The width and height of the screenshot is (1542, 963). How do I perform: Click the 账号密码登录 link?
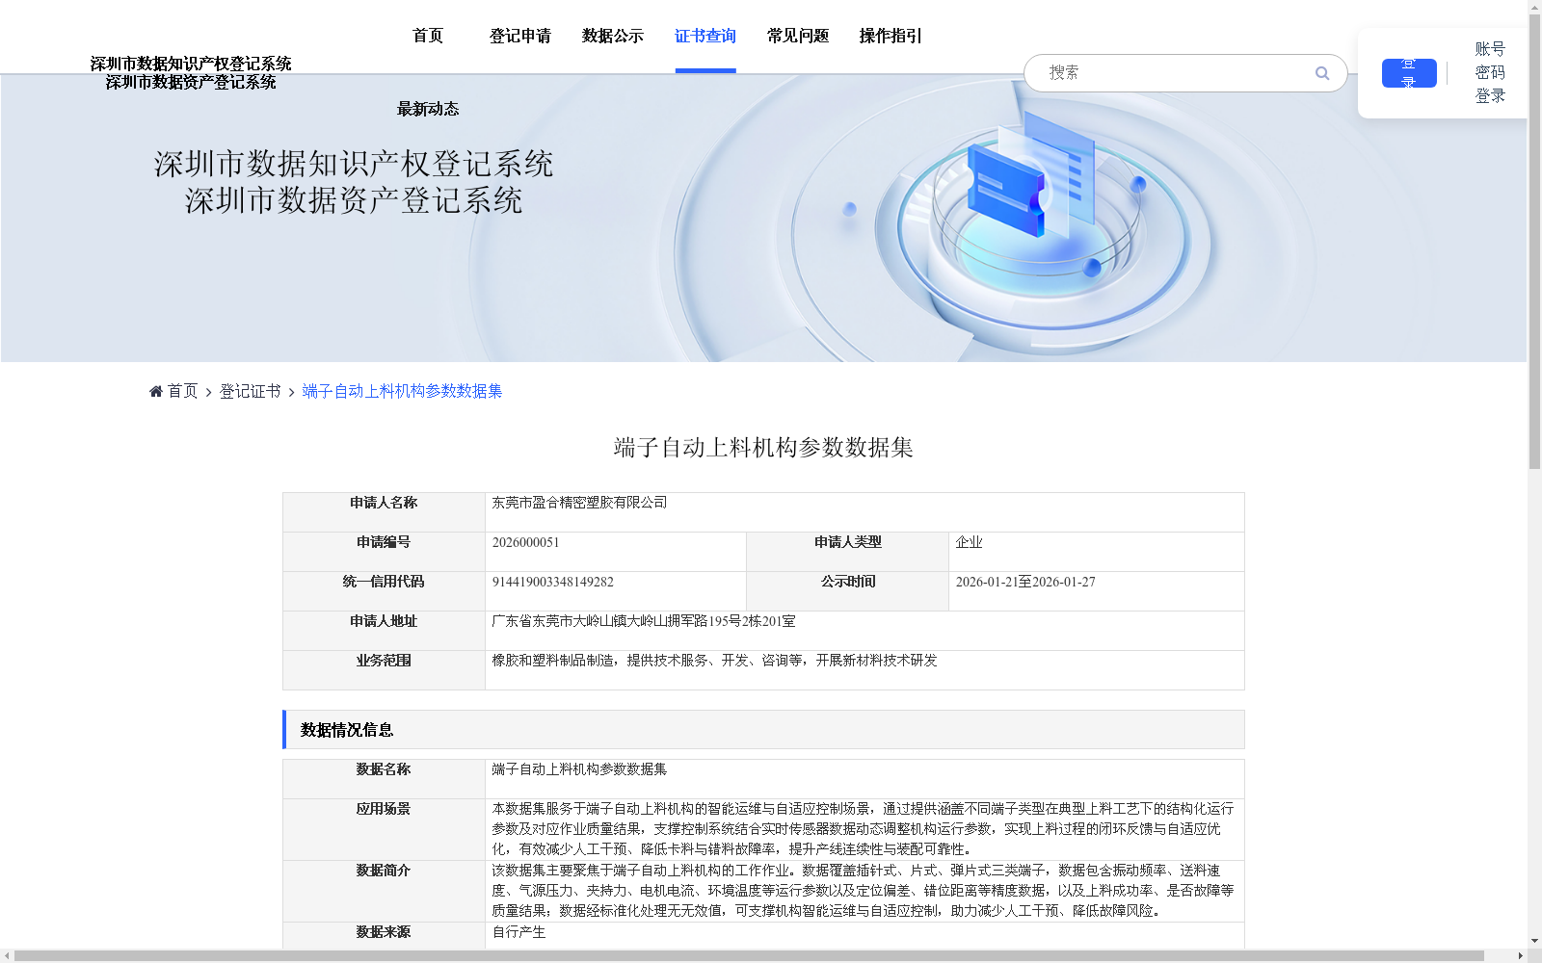(x=1490, y=72)
